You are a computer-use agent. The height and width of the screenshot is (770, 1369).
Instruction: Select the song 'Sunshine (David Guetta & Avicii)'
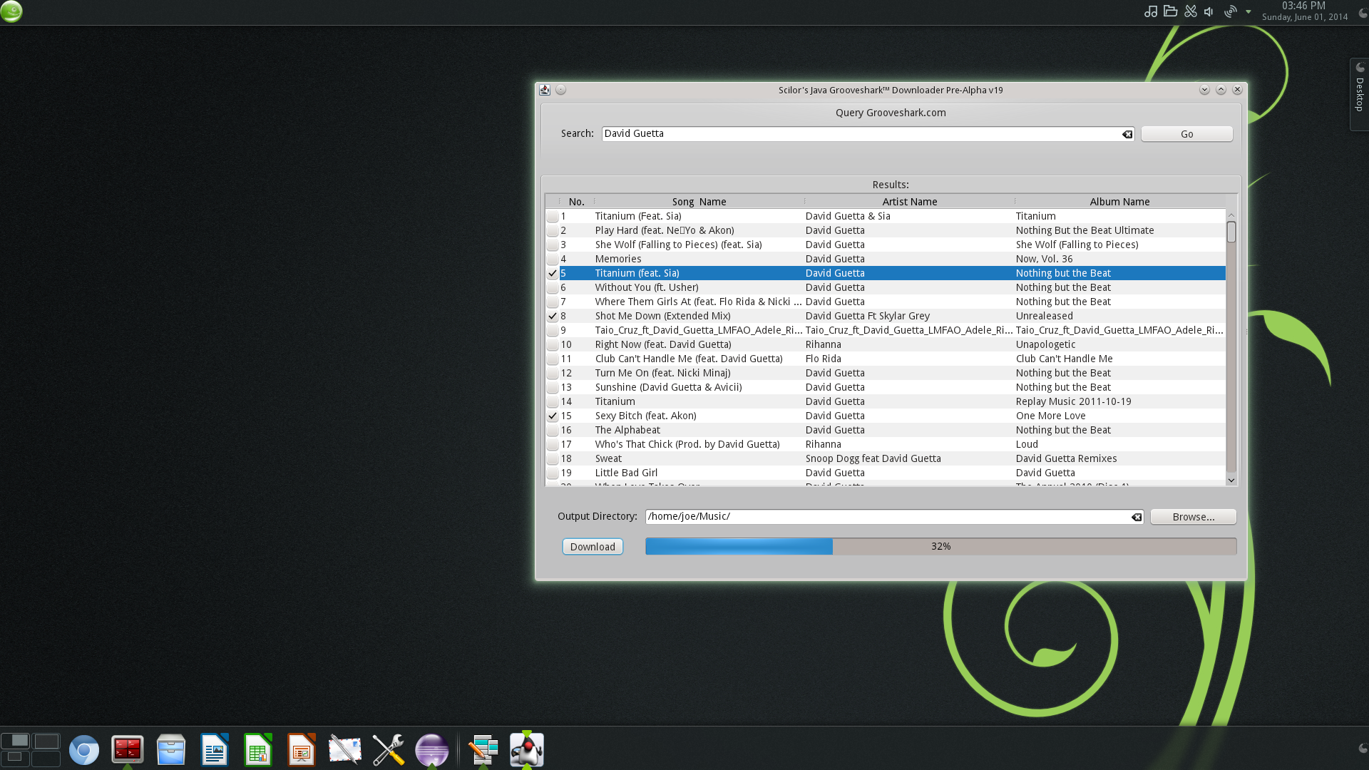[x=668, y=387]
